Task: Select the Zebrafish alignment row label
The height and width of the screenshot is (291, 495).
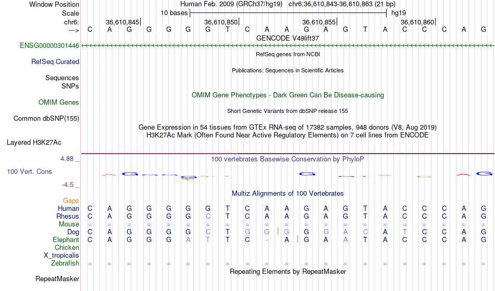Action: click(x=65, y=263)
